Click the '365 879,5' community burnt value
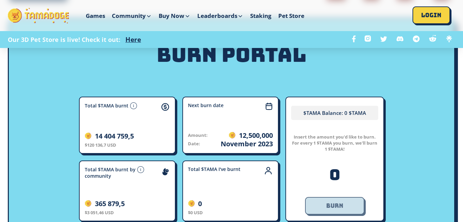This screenshot has height=222, width=463. (110, 203)
